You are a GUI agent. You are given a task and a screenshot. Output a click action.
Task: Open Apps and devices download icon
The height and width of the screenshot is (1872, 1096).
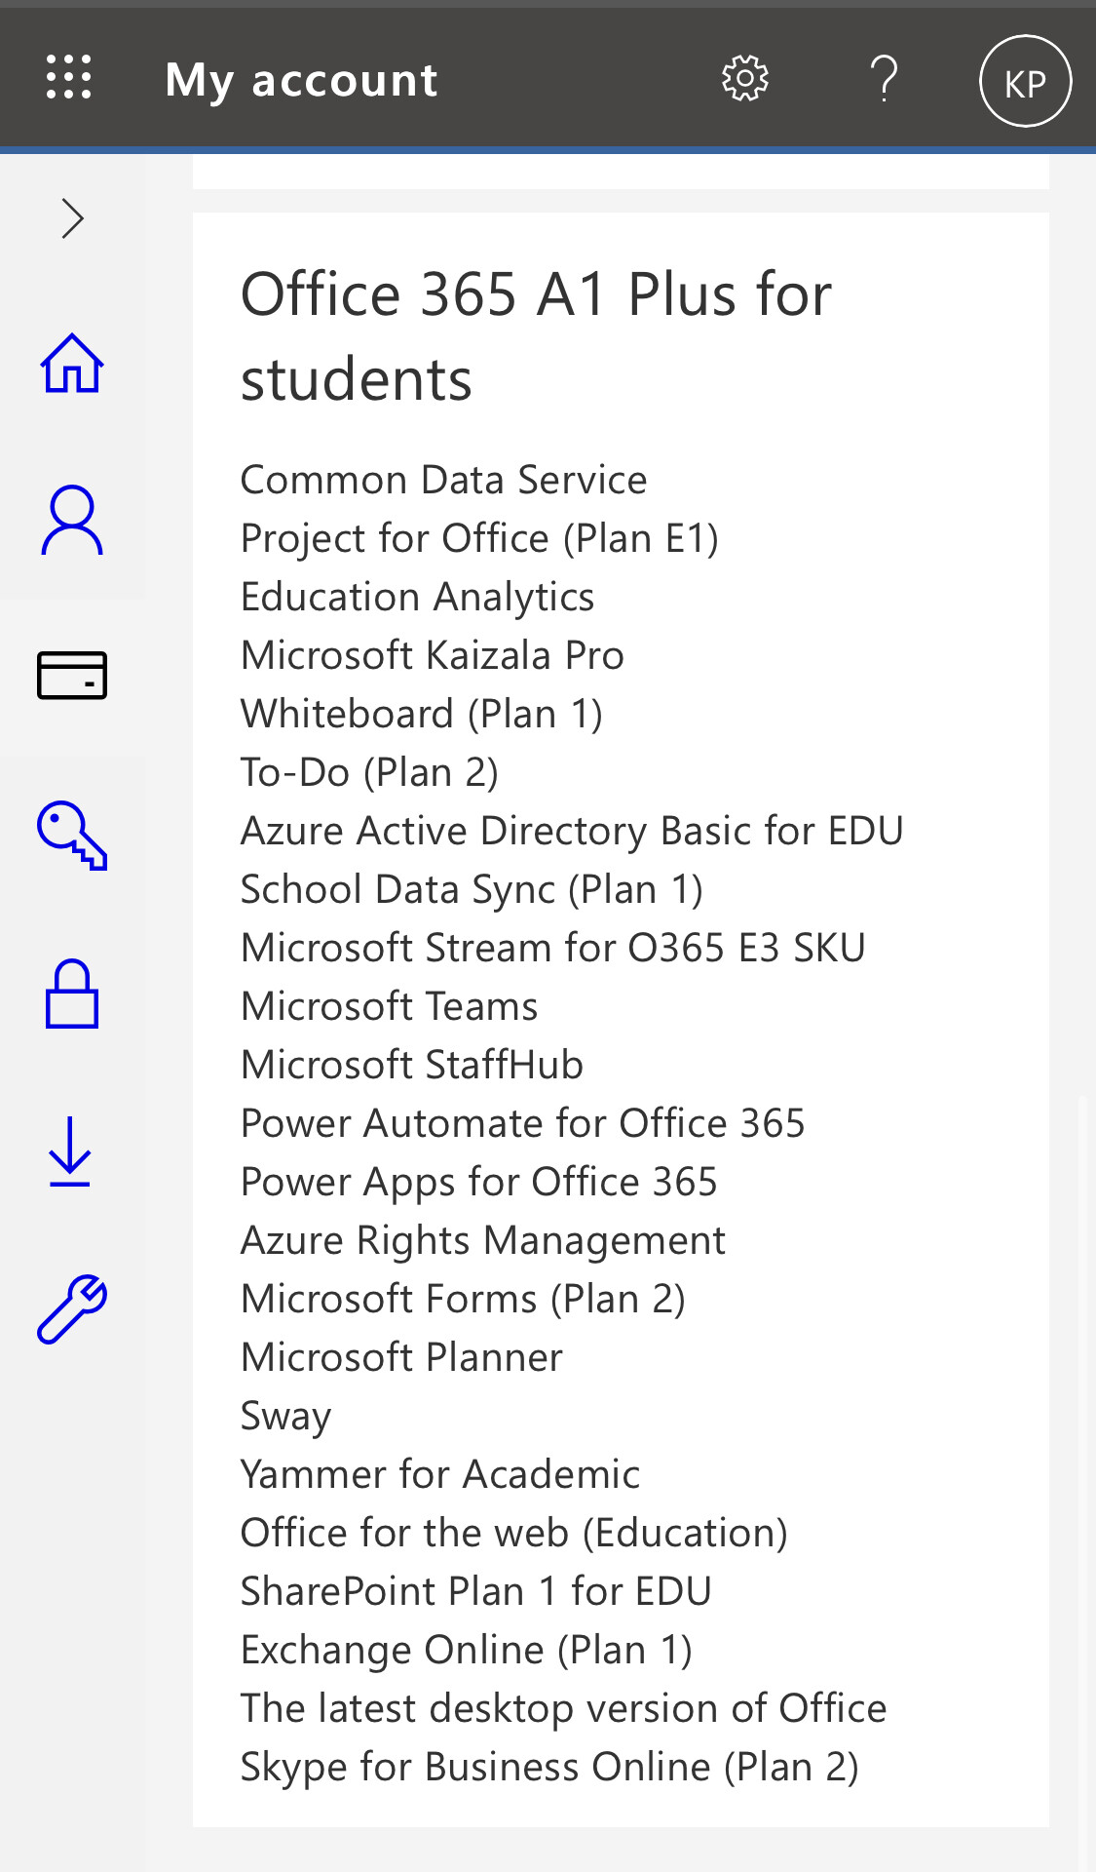tap(70, 1152)
